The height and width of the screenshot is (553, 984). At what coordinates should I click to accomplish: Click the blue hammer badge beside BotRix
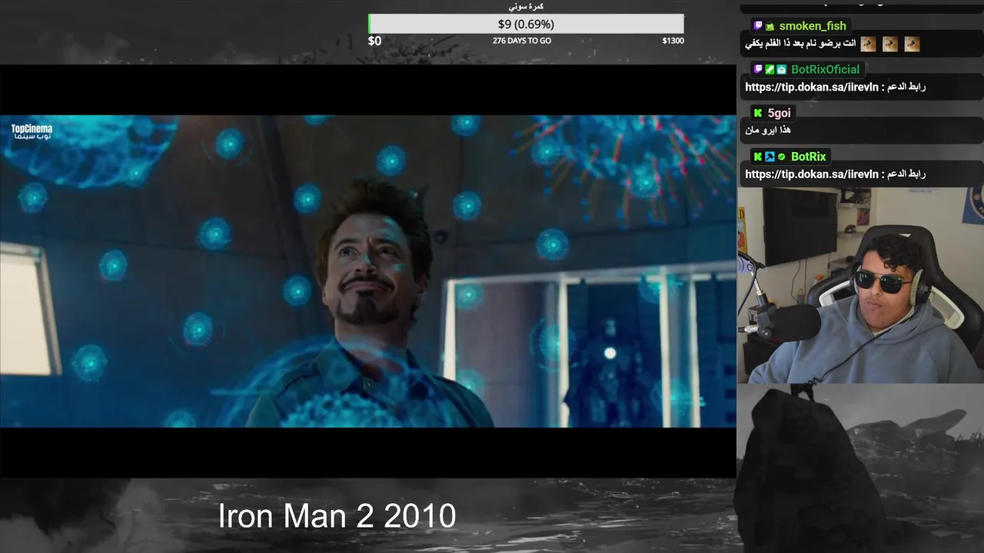click(770, 157)
